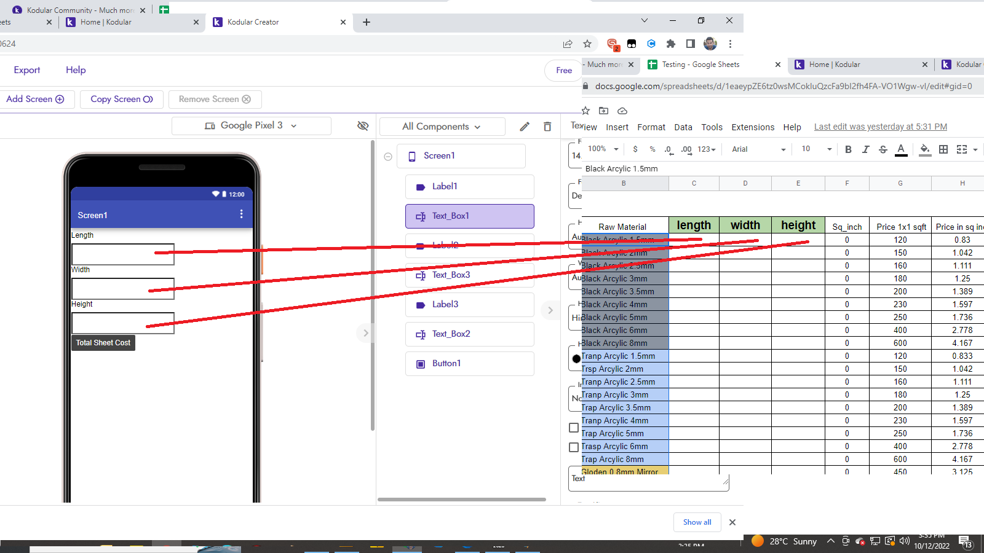Open the text color picker
This screenshot has height=553, width=984.
click(x=901, y=149)
